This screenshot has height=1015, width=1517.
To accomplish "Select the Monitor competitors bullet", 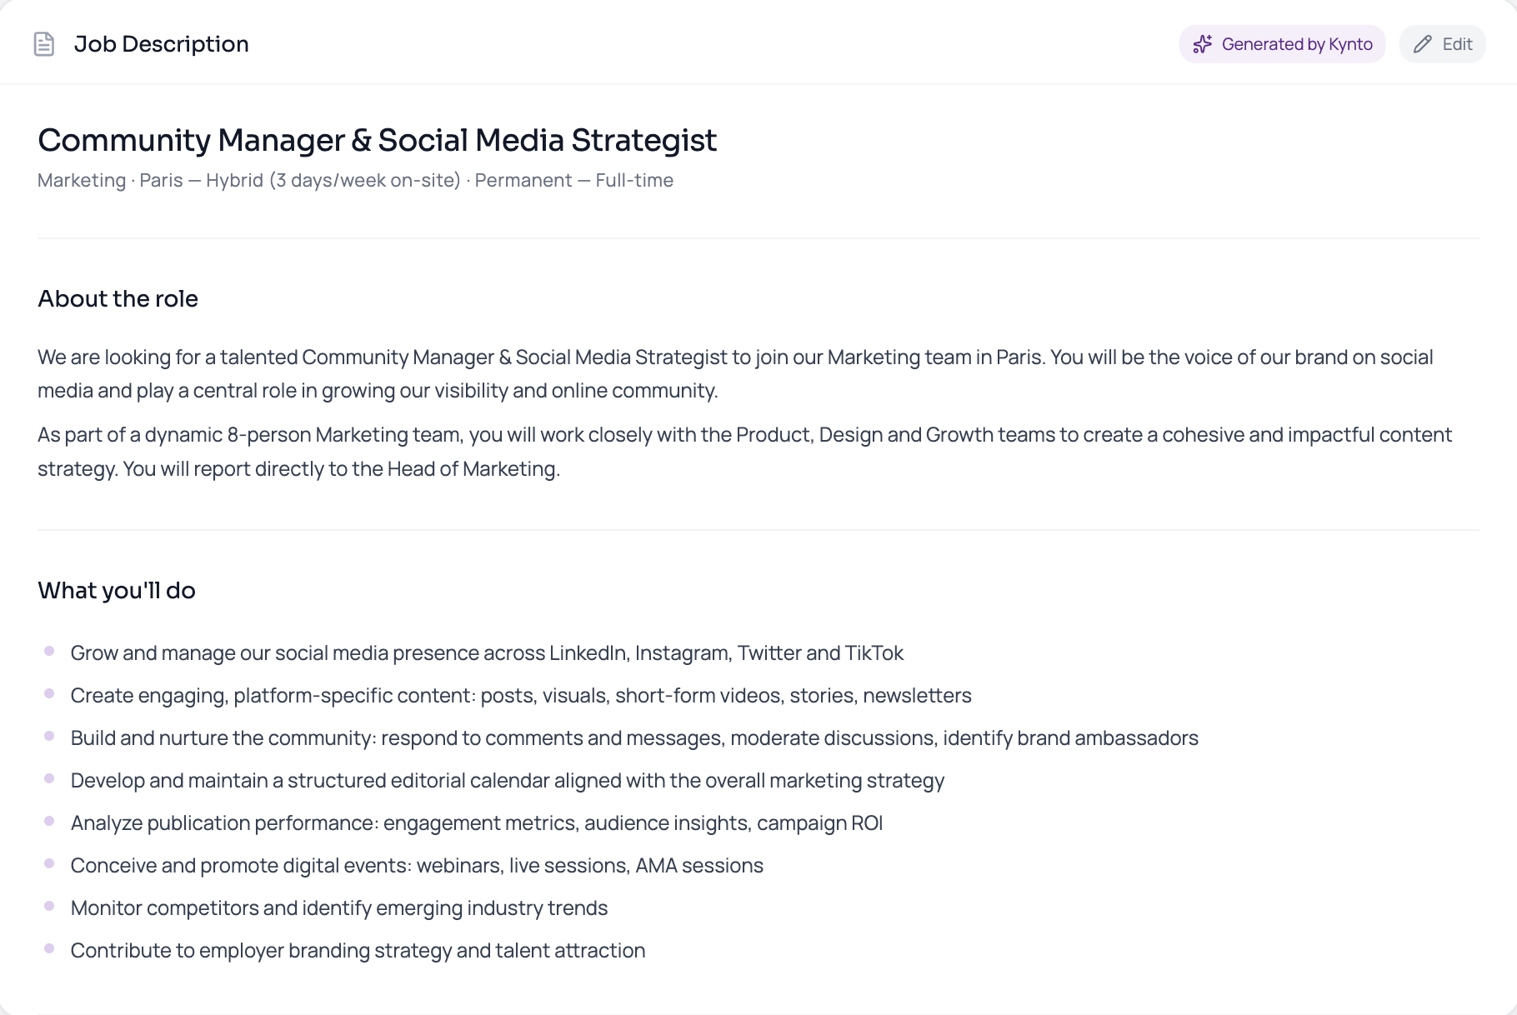I will [339, 907].
